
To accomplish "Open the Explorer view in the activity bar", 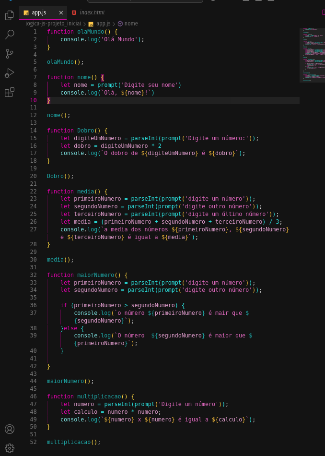I will coord(9,15).
